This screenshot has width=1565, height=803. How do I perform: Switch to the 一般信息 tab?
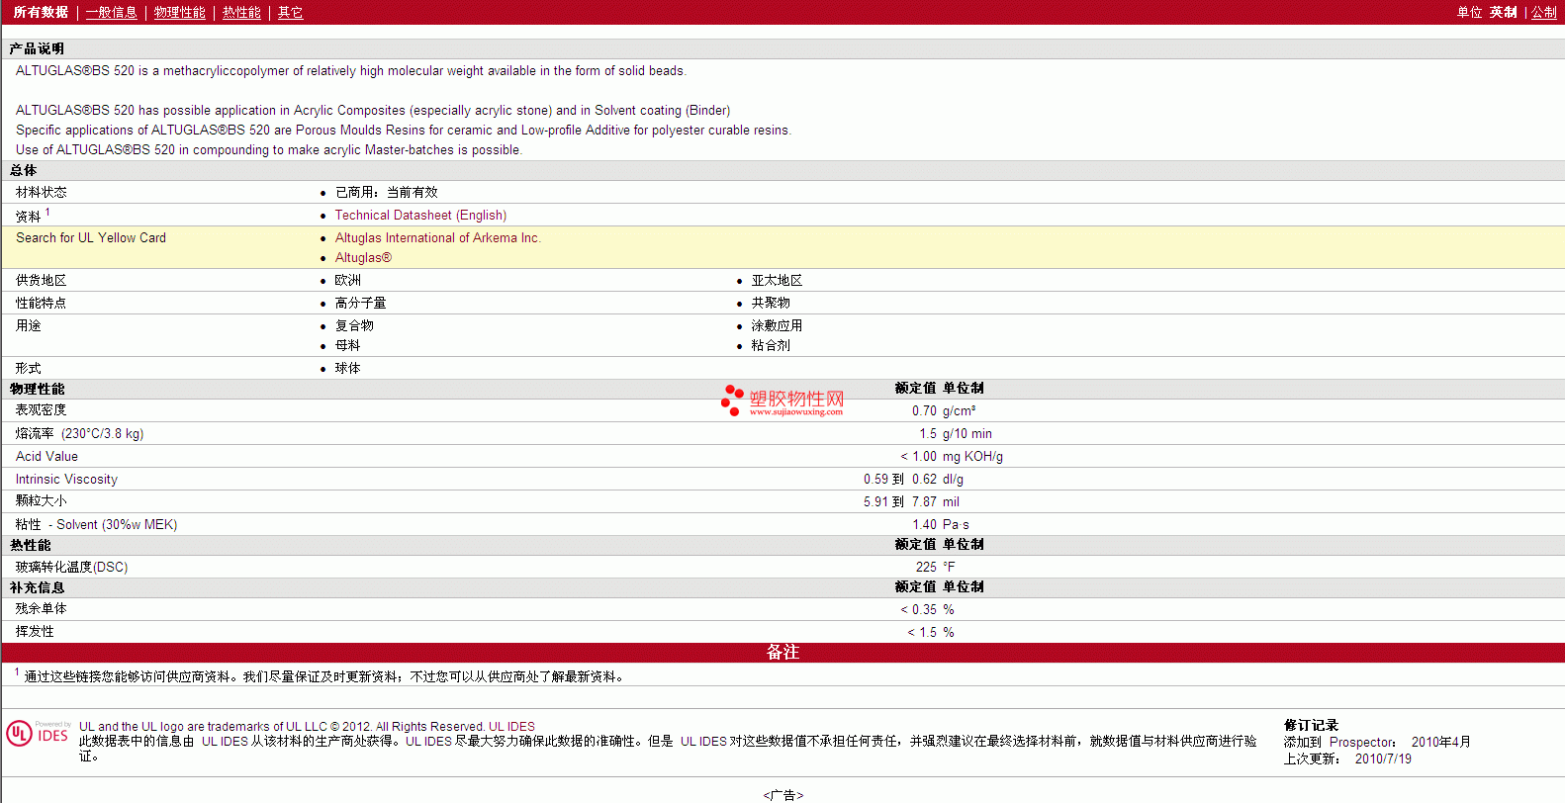click(111, 12)
